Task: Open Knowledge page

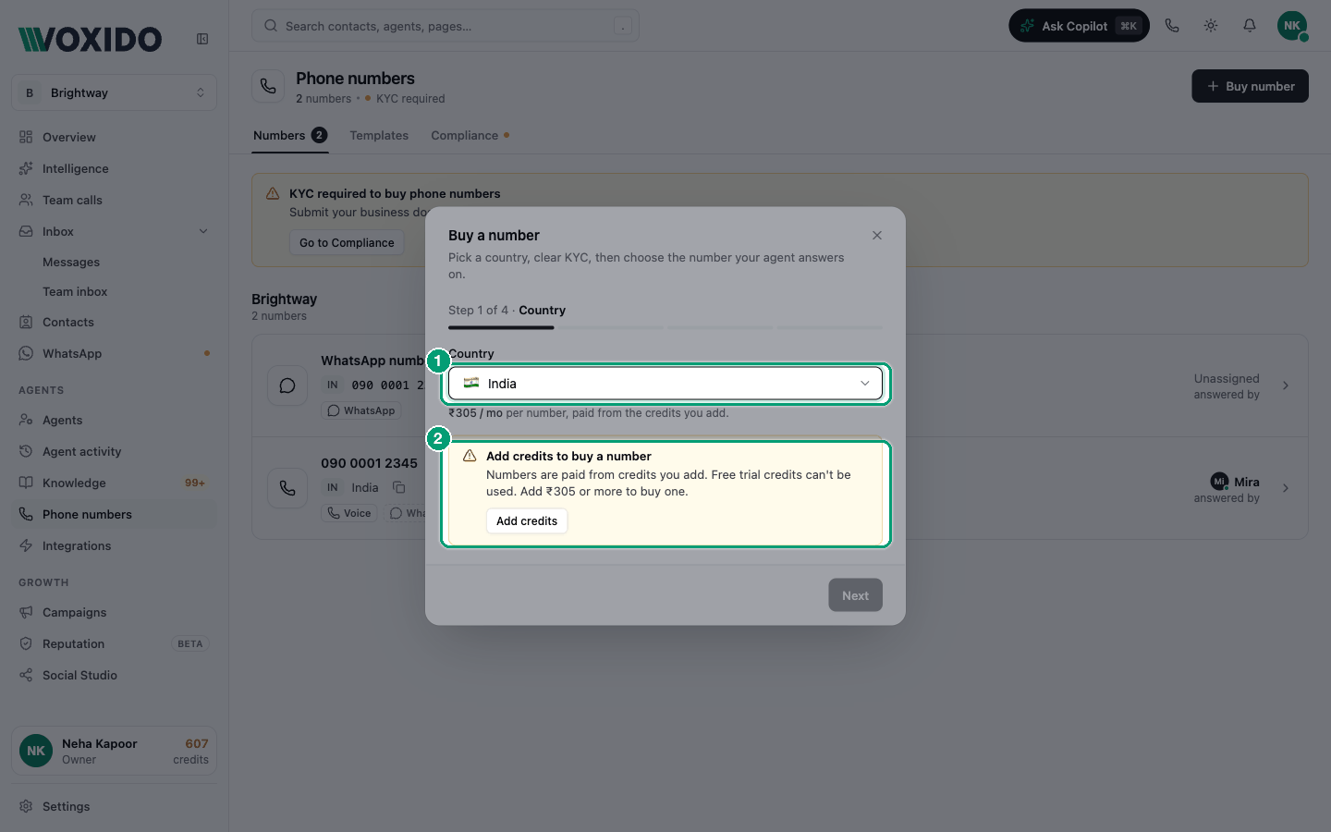Action: [115, 483]
